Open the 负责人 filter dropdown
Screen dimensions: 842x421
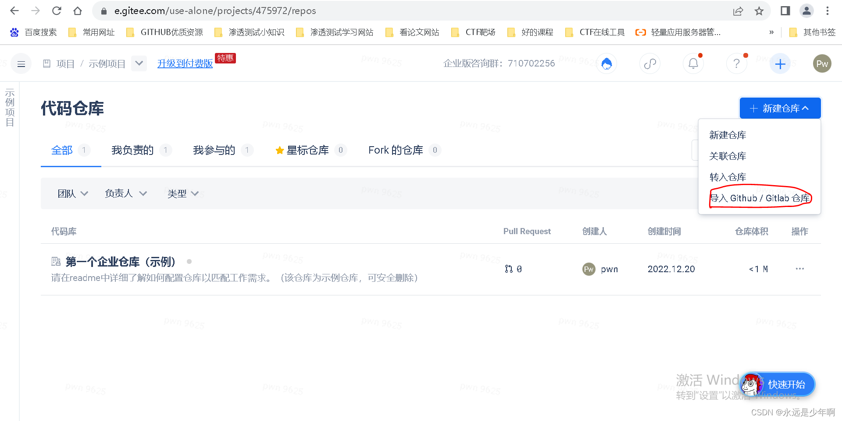tap(125, 193)
